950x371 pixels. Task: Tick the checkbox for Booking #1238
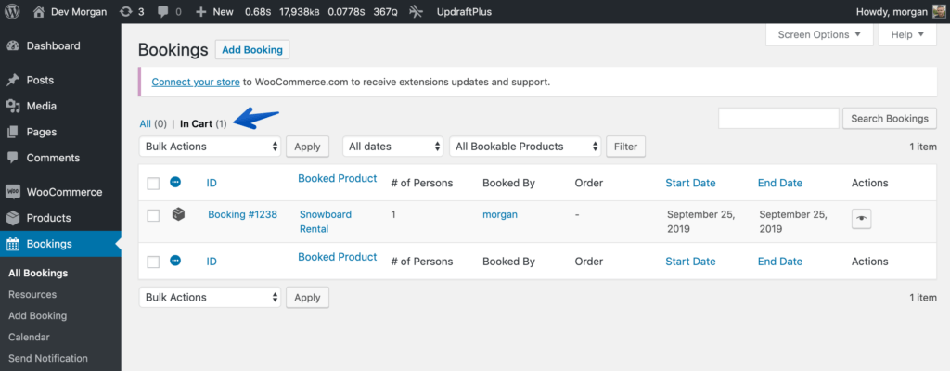pyautogui.click(x=153, y=215)
